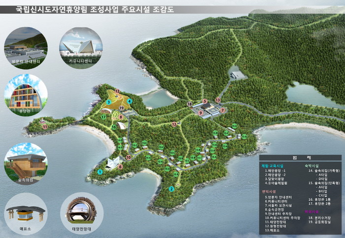
Task: Click pink marker 10 parking lot
Action: coord(128,158)
